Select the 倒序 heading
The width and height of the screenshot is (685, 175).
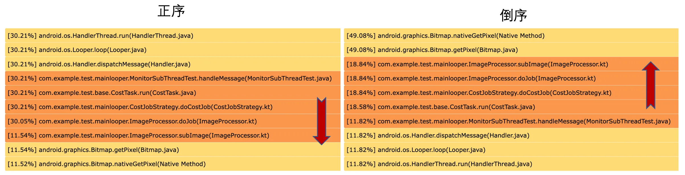(x=514, y=15)
